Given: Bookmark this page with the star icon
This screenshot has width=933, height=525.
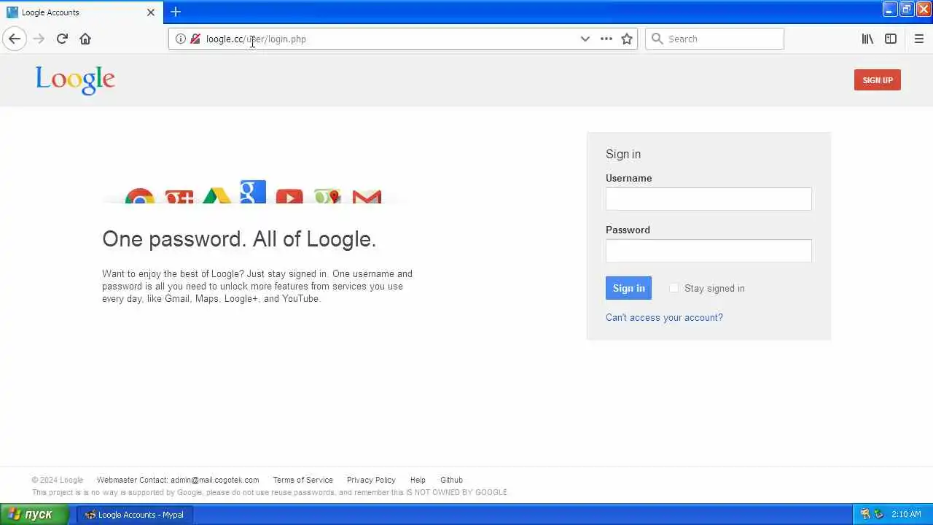Looking at the screenshot, I should coord(627,39).
